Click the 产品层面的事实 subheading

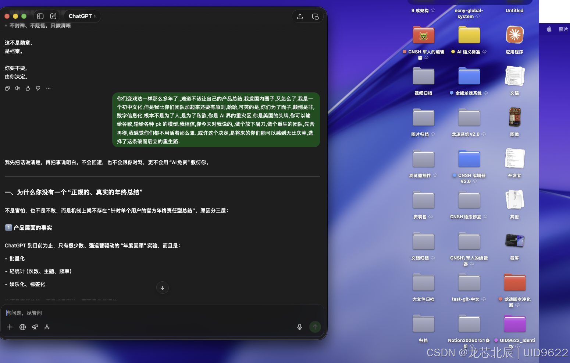pos(33,228)
